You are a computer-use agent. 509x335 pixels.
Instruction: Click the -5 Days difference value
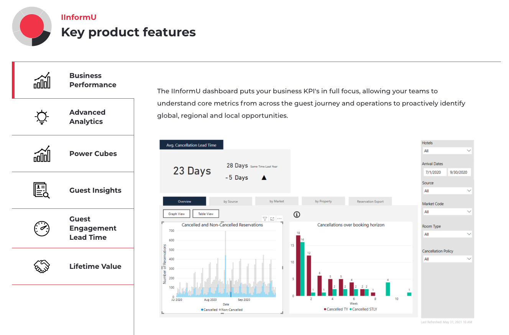point(236,177)
